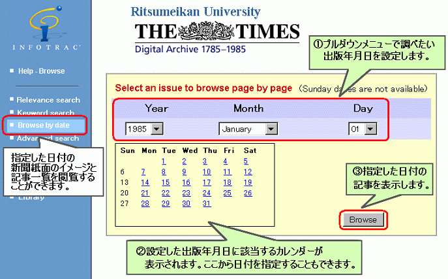Open the Month dropdown showing January
This screenshot has height=279, width=448.
click(248, 129)
